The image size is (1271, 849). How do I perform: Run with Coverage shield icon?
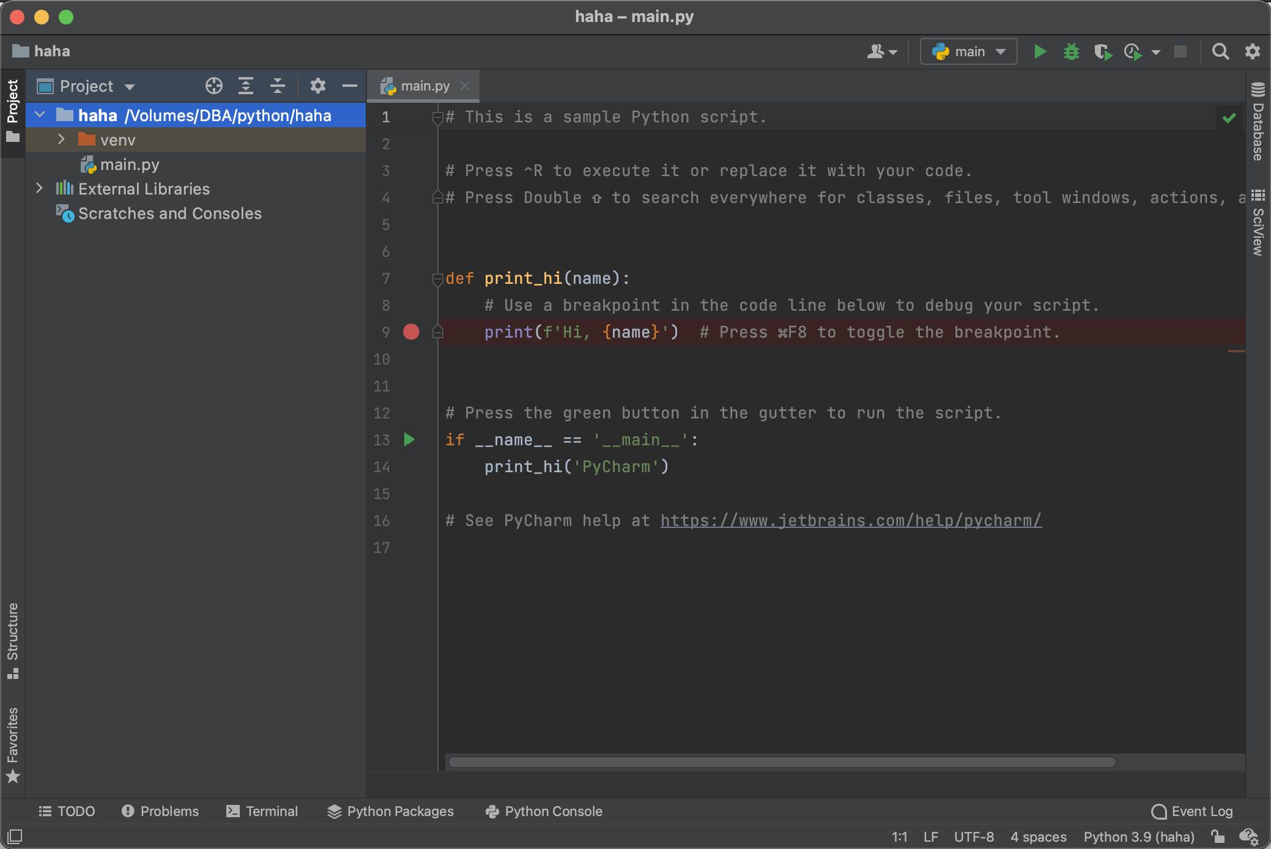tap(1102, 51)
